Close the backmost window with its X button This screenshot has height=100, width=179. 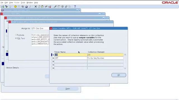coord(79,10)
